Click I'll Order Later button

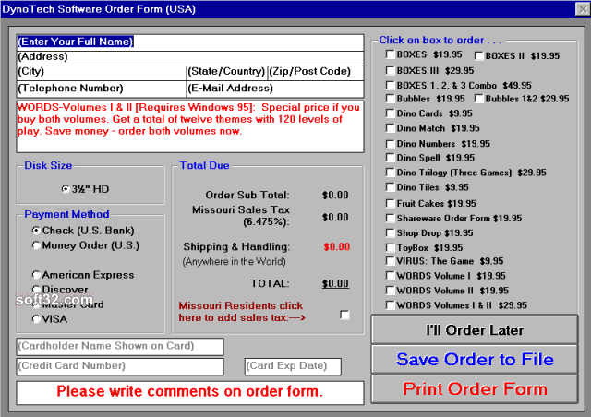pos(475,330)
